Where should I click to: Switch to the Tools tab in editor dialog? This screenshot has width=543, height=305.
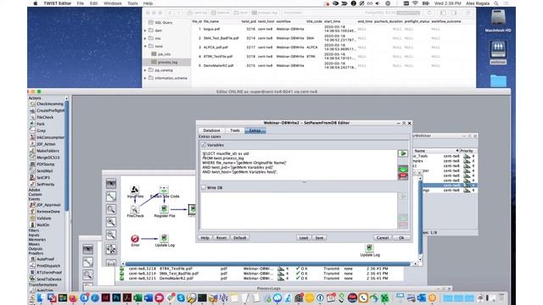point(235,130)
